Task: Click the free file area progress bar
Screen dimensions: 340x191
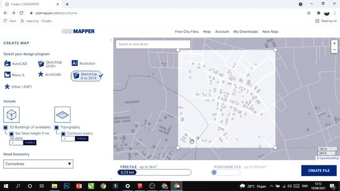Action: point(155,172)
